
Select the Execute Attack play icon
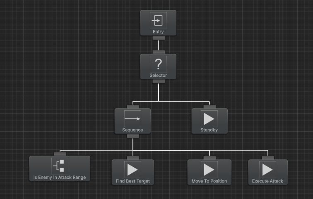pyautogui.click(x=267, y=170)
